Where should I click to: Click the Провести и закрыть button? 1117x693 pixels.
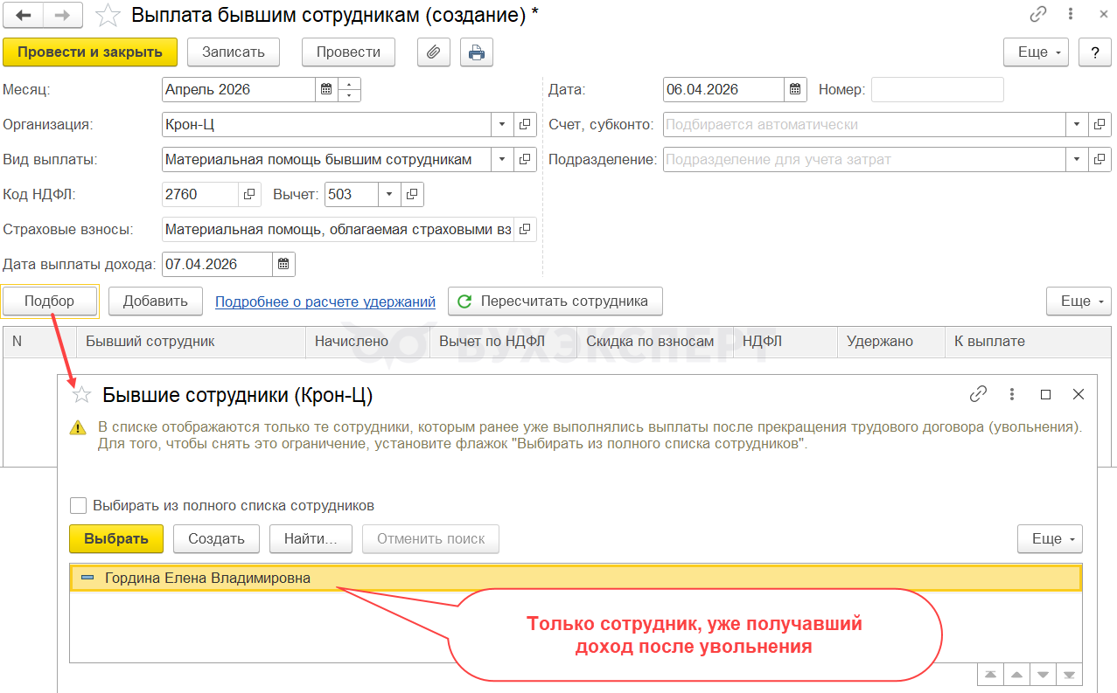(90, 52)
